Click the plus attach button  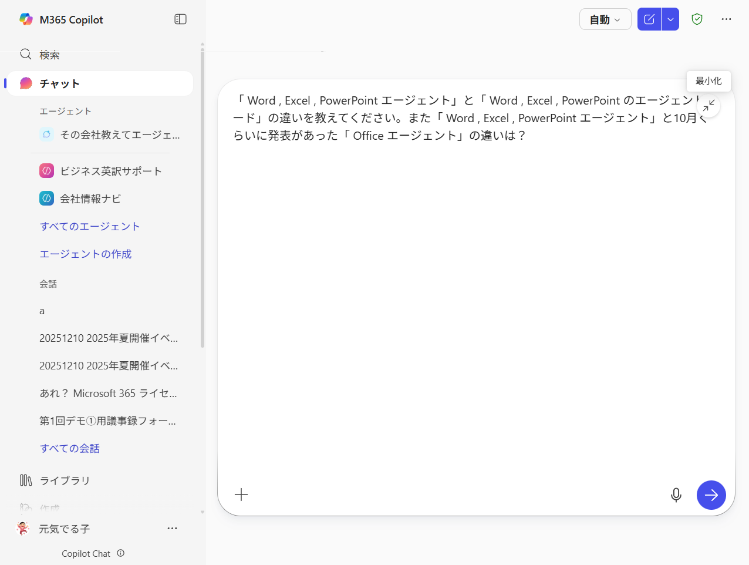click(x=241, y=495)
